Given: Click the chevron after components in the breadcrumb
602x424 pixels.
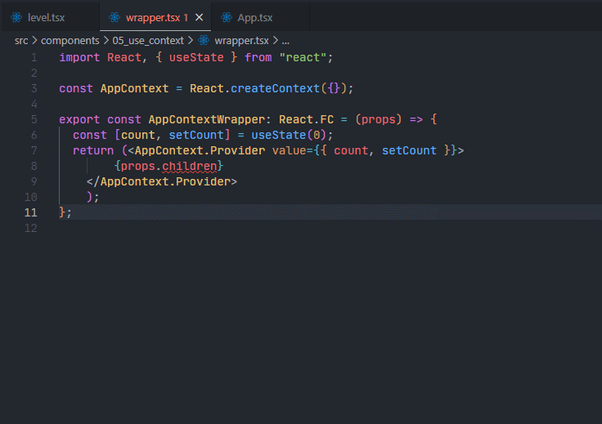Looking at the screenshot, I should (x=106, y=39).
